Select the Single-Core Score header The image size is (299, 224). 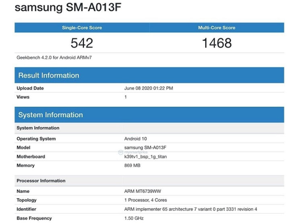(82, 28)
